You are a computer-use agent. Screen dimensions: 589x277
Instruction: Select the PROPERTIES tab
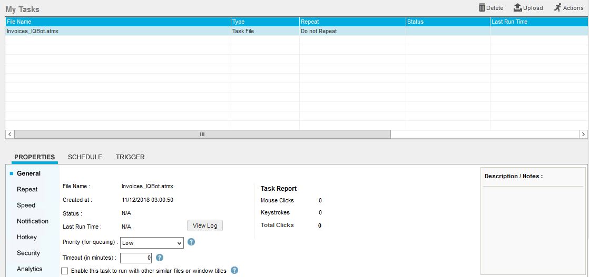[x=35, y=157]
